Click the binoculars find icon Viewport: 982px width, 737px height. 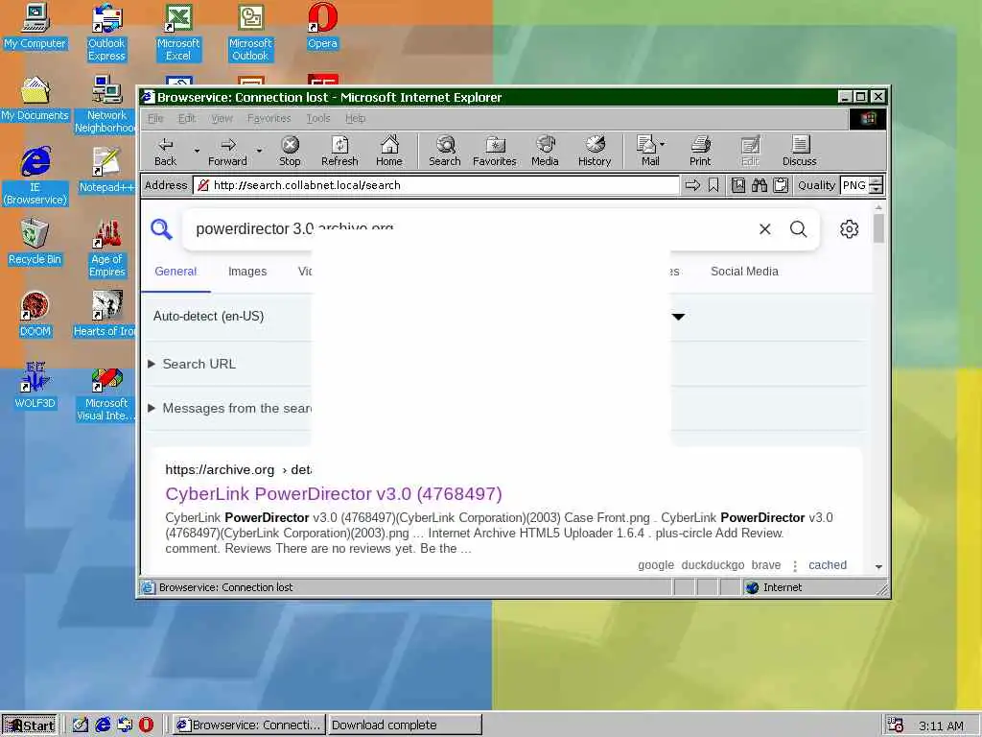point(760,185)
